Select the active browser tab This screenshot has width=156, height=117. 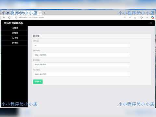pyautogui.click(x=21, y=13)
